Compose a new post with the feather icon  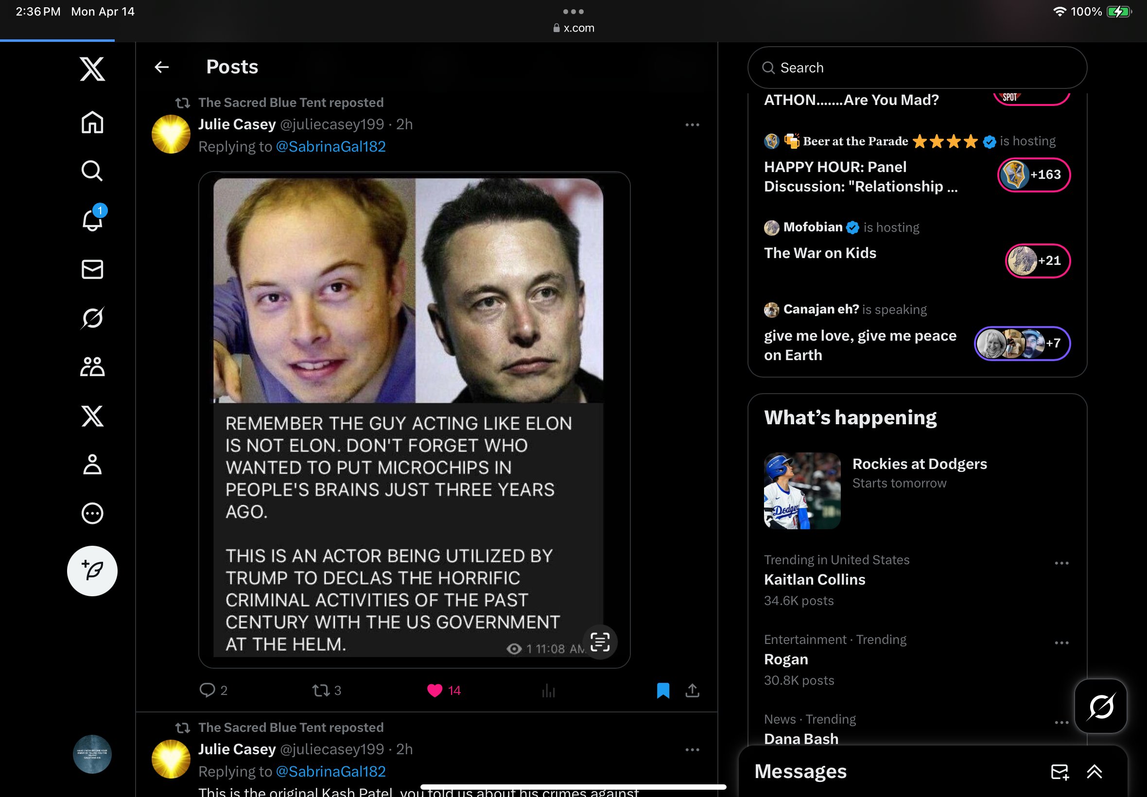click(92, 571)
